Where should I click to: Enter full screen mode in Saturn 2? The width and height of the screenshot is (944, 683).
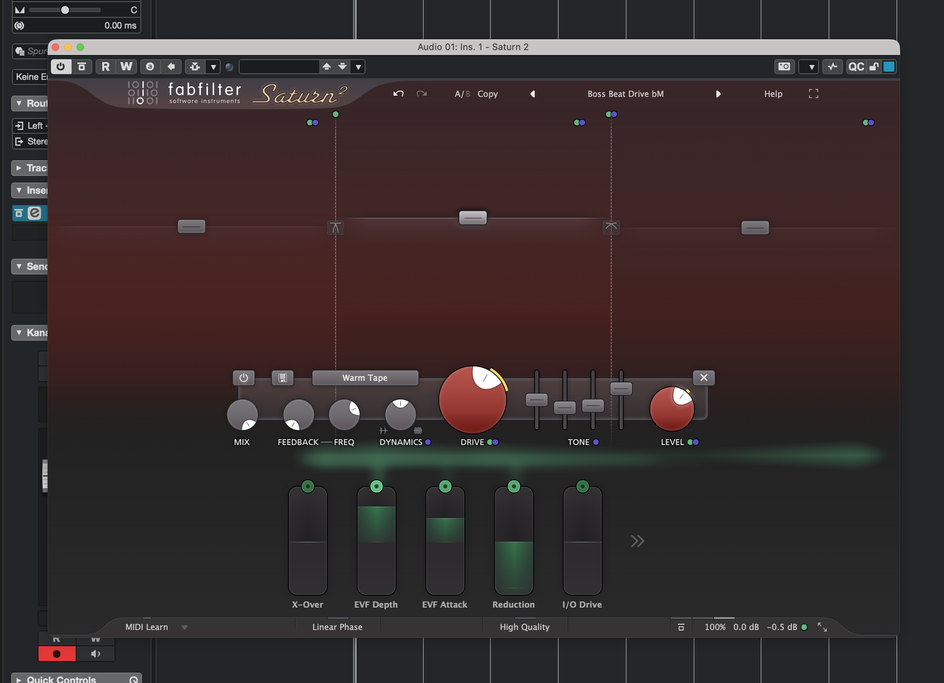[813, 94]
